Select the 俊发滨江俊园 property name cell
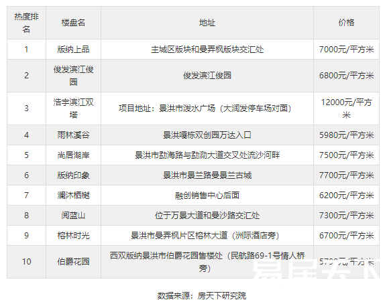 73,76
